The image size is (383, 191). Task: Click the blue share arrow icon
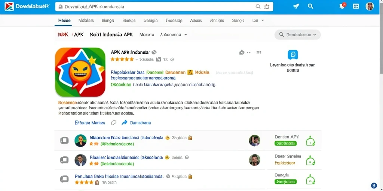[124, 122]
